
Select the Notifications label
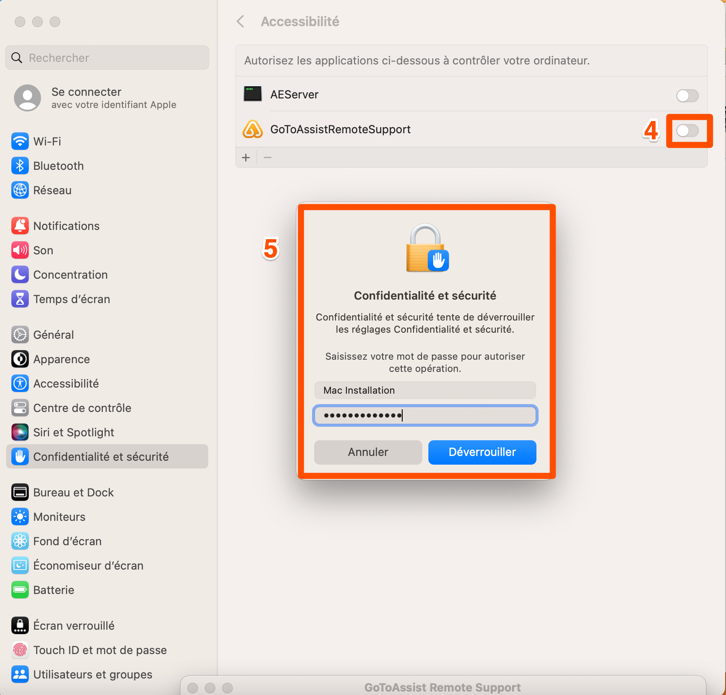[66, 226]
